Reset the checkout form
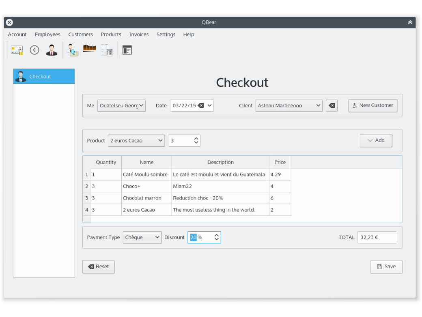This screenshot has height=317, width=422. (x=98, y=267)
